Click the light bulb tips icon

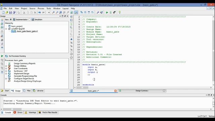(120, 12)
